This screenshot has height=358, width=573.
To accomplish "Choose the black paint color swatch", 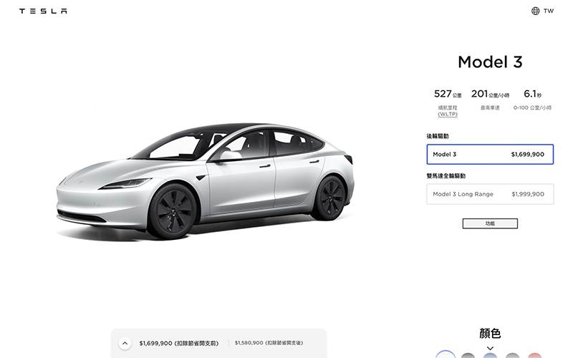I will (x=468, y=355).
